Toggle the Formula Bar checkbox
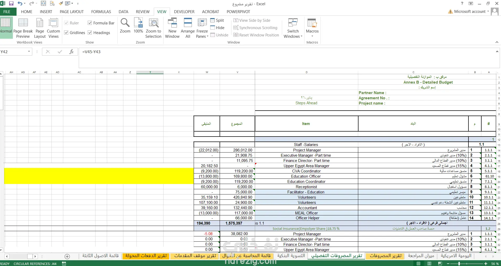 [90, 23]
